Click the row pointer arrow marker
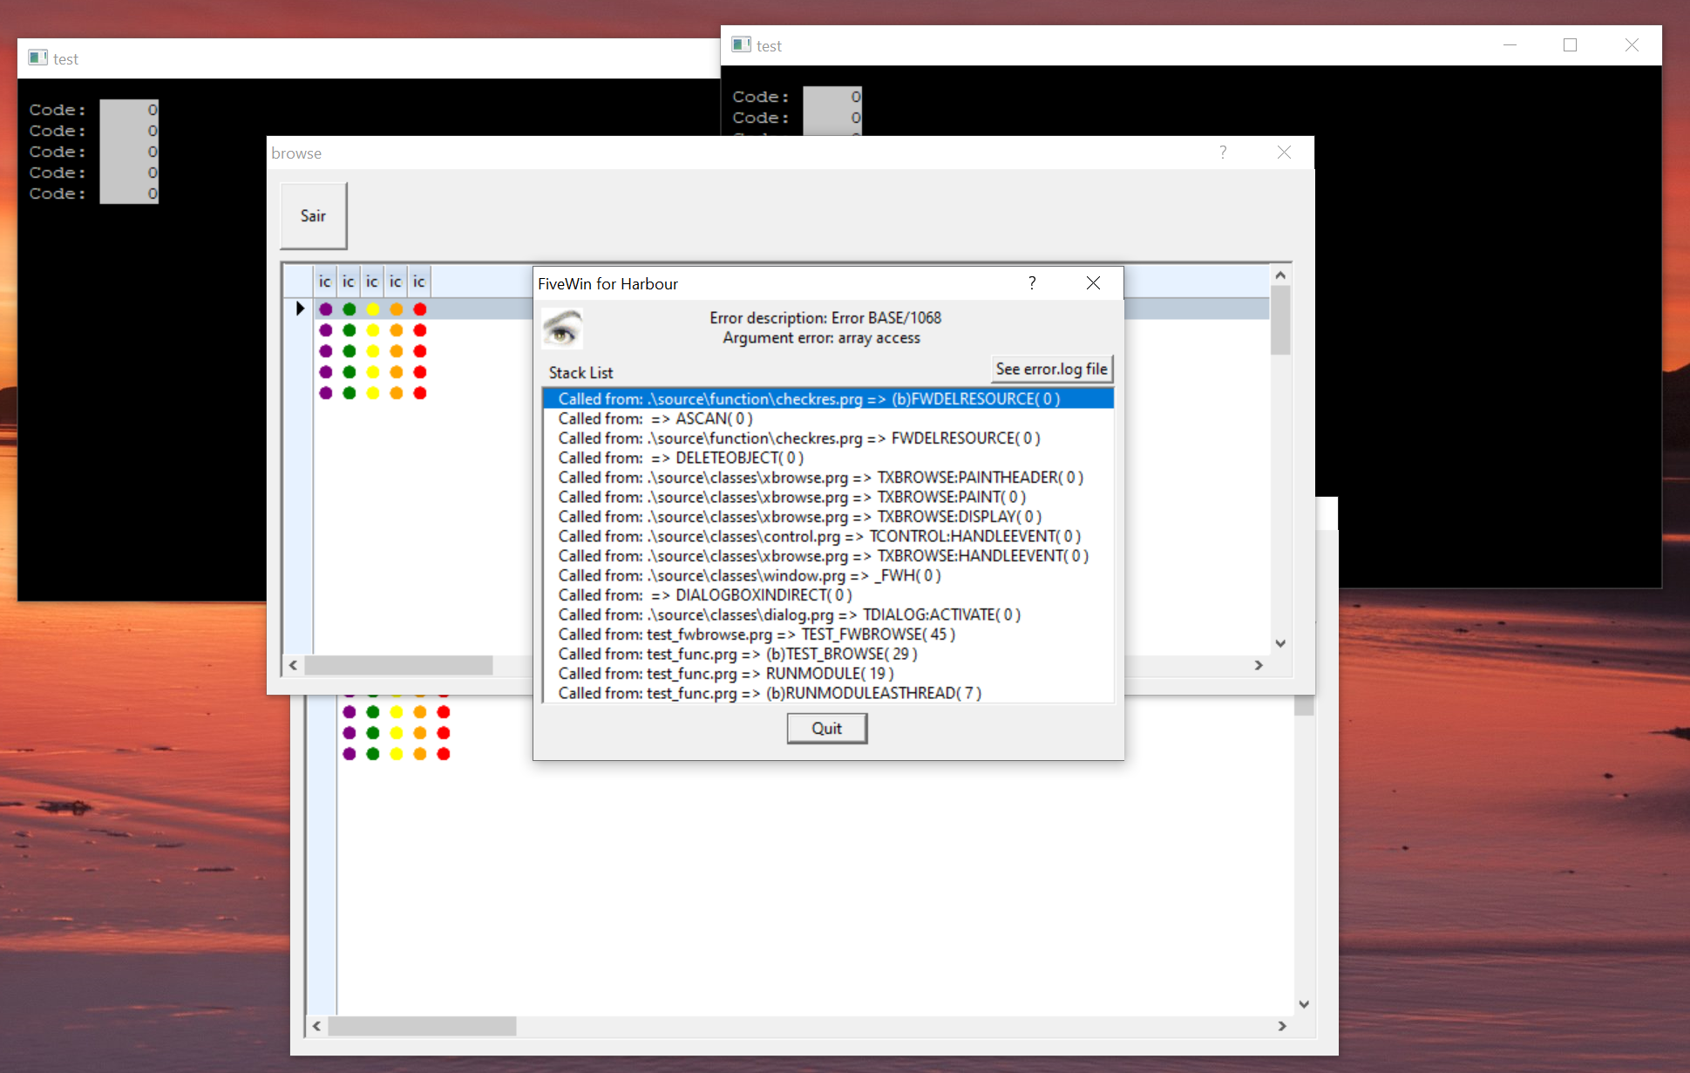 (300, 309)
